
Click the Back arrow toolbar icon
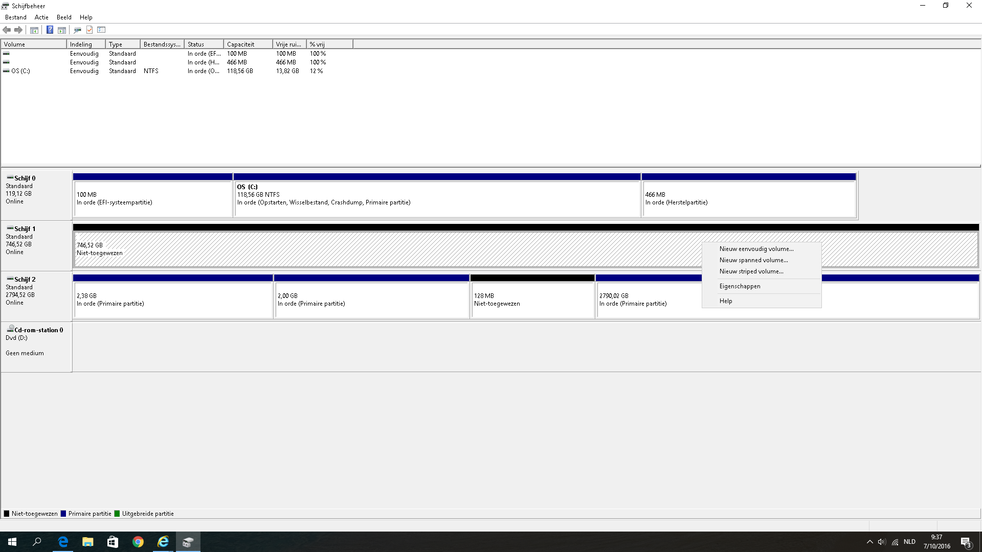coord(7,30)
